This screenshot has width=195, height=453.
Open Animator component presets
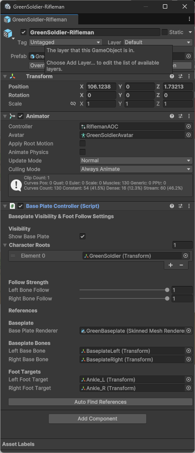point(180,116)
